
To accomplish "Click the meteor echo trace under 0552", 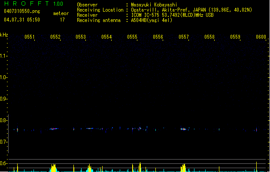I will pyautogui.click(x=54, y=129).
